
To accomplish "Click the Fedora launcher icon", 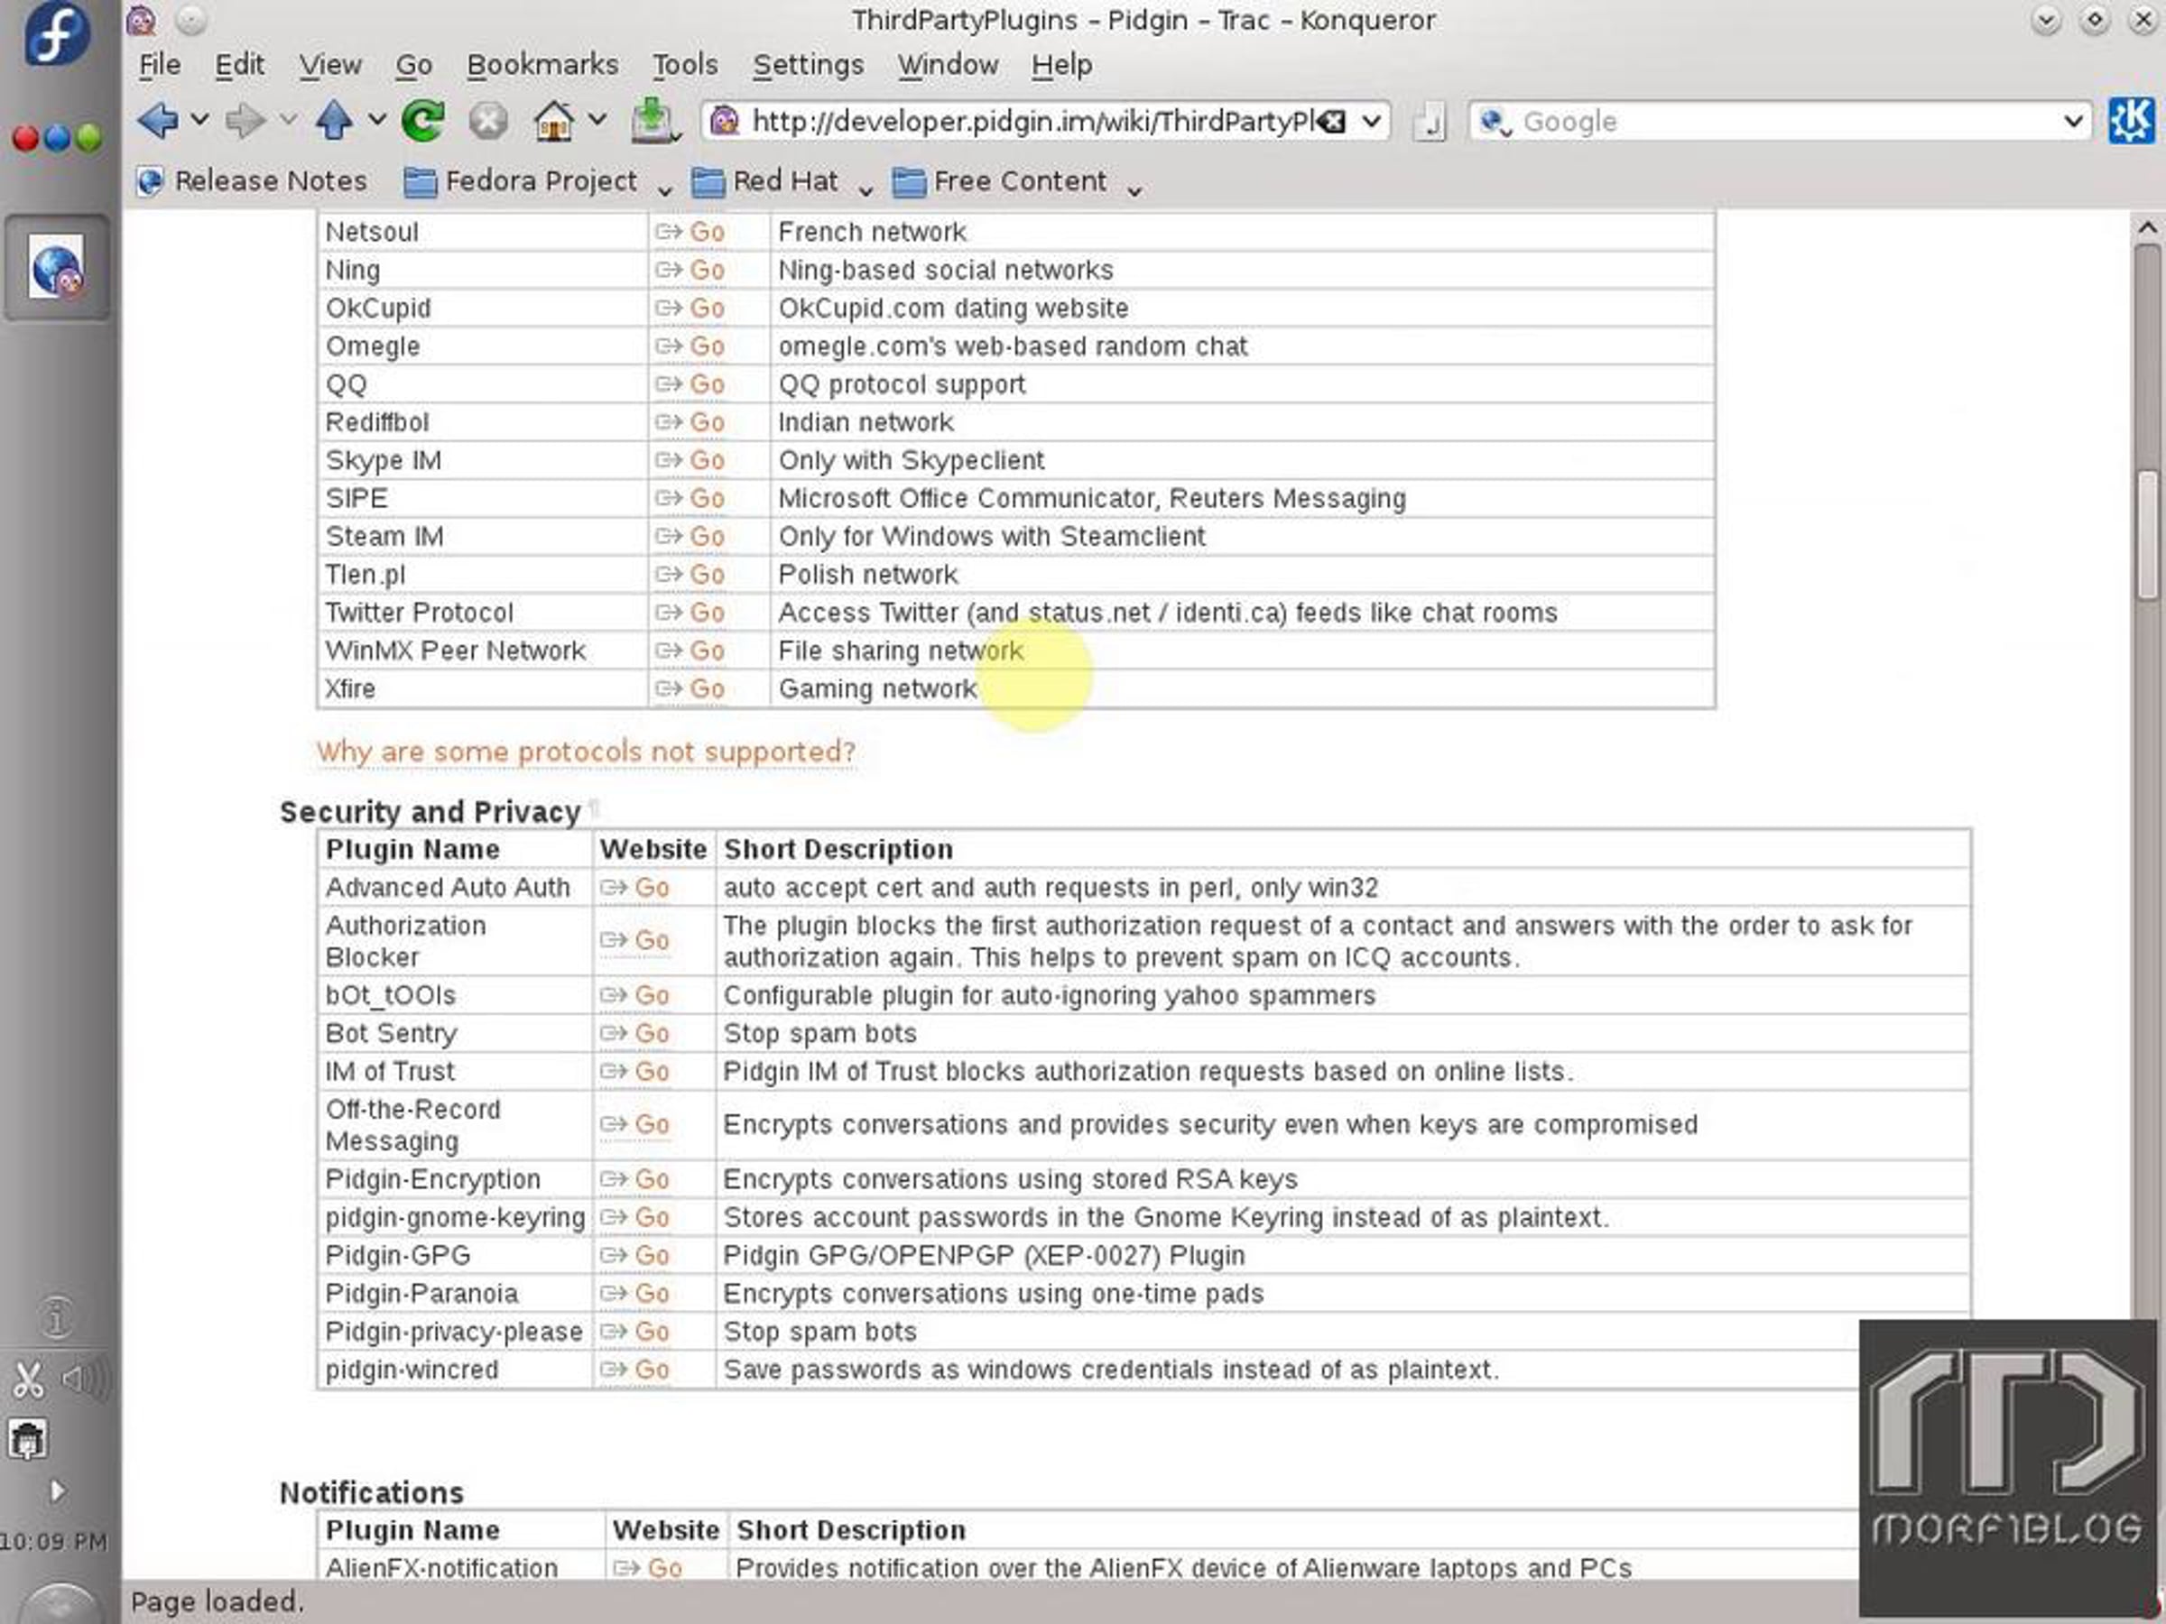I will pos(57,35).
